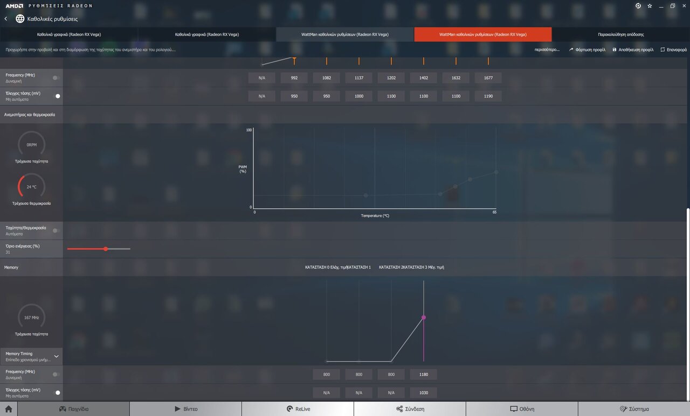Select the 1677 GPU frequency field
This screenshot has height=416, width=690.
(488, 78)
